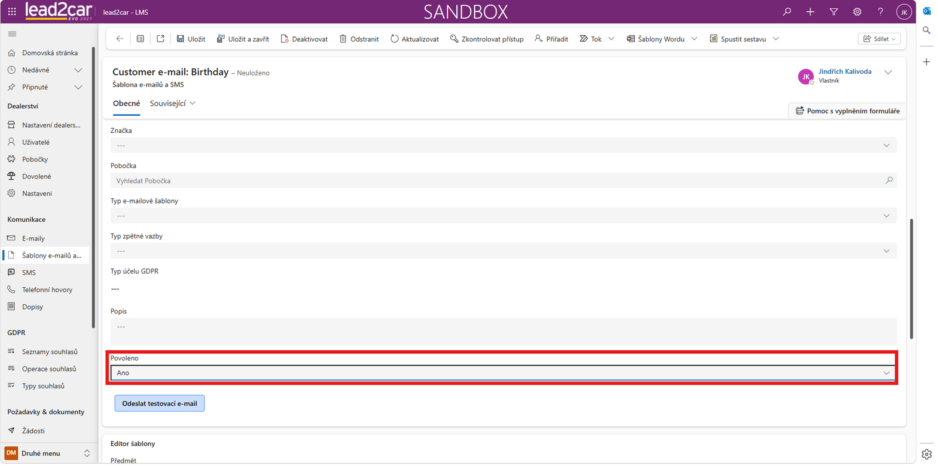Open settings gear in the purple header
The width and height of the screenshot is (937, 465).
[857, 12]
